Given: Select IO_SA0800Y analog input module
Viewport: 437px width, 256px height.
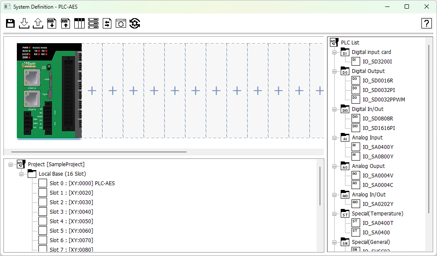Looking at the screenshot, I should pos(378,157).
